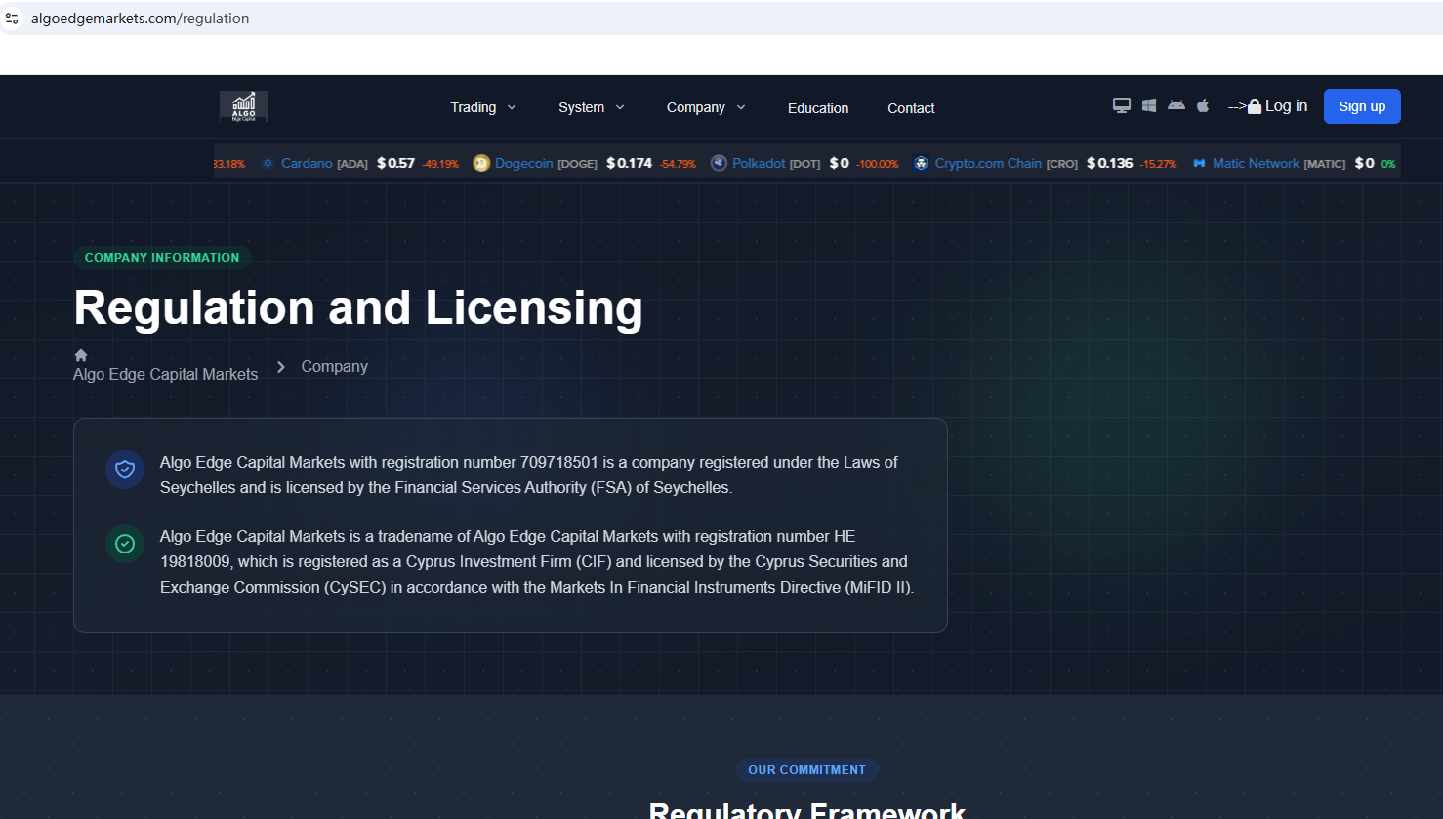Click the browser address bar URL

(140, 19)
